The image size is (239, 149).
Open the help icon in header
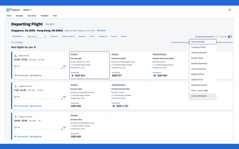230,10
